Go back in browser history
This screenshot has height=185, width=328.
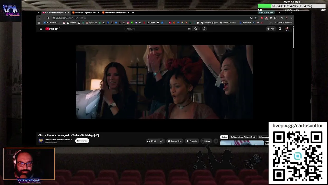39,18
